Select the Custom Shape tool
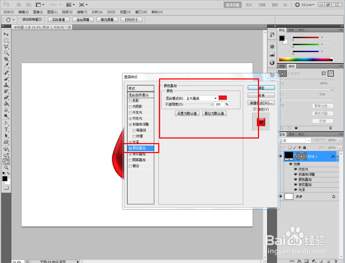Screen dimensions: 345x263 (x=6, y=142)
